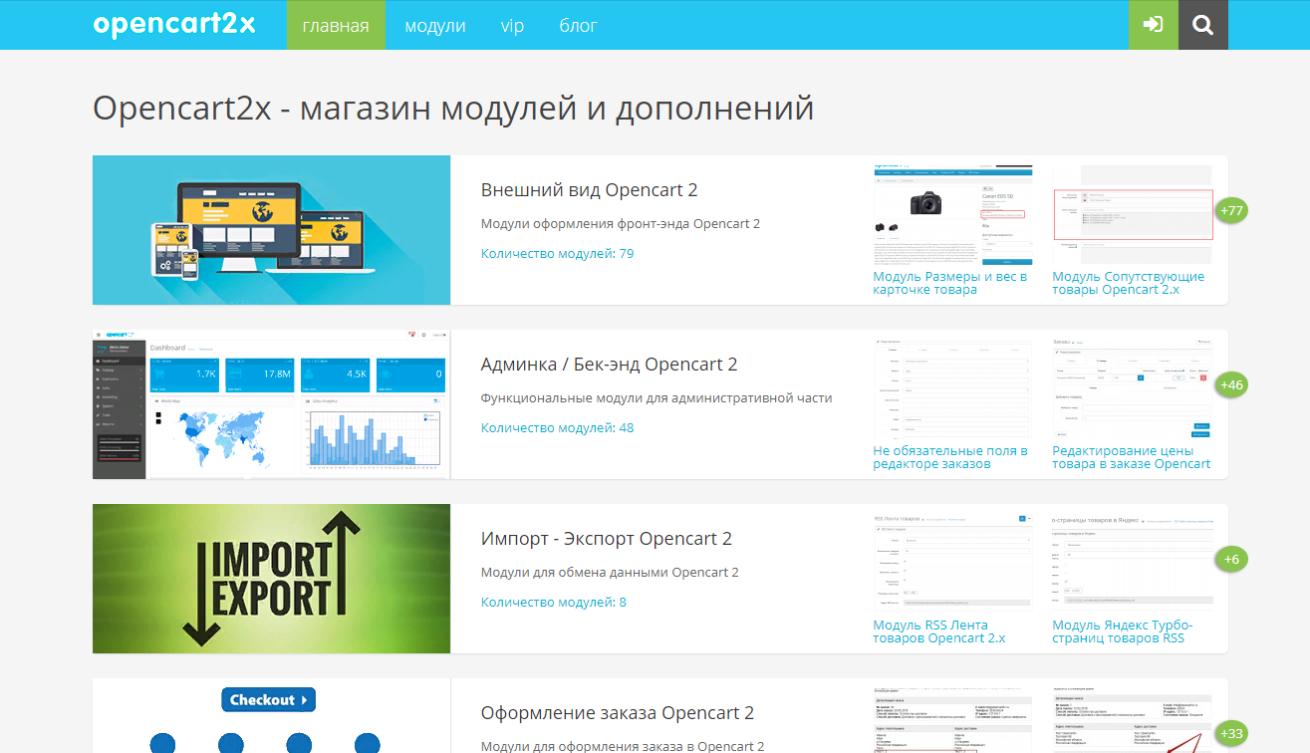
Task: Open thumbnail above Модуль Яндекс Турбо link
Action: (1133, 564)
